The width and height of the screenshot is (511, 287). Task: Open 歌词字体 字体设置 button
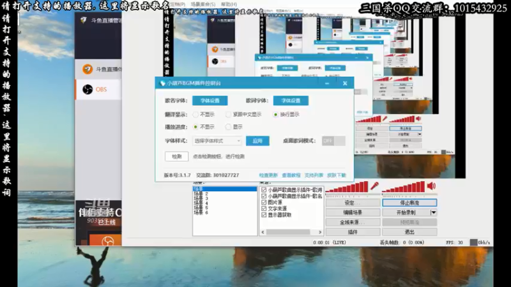pyautogui.click(x=291, y=101)
